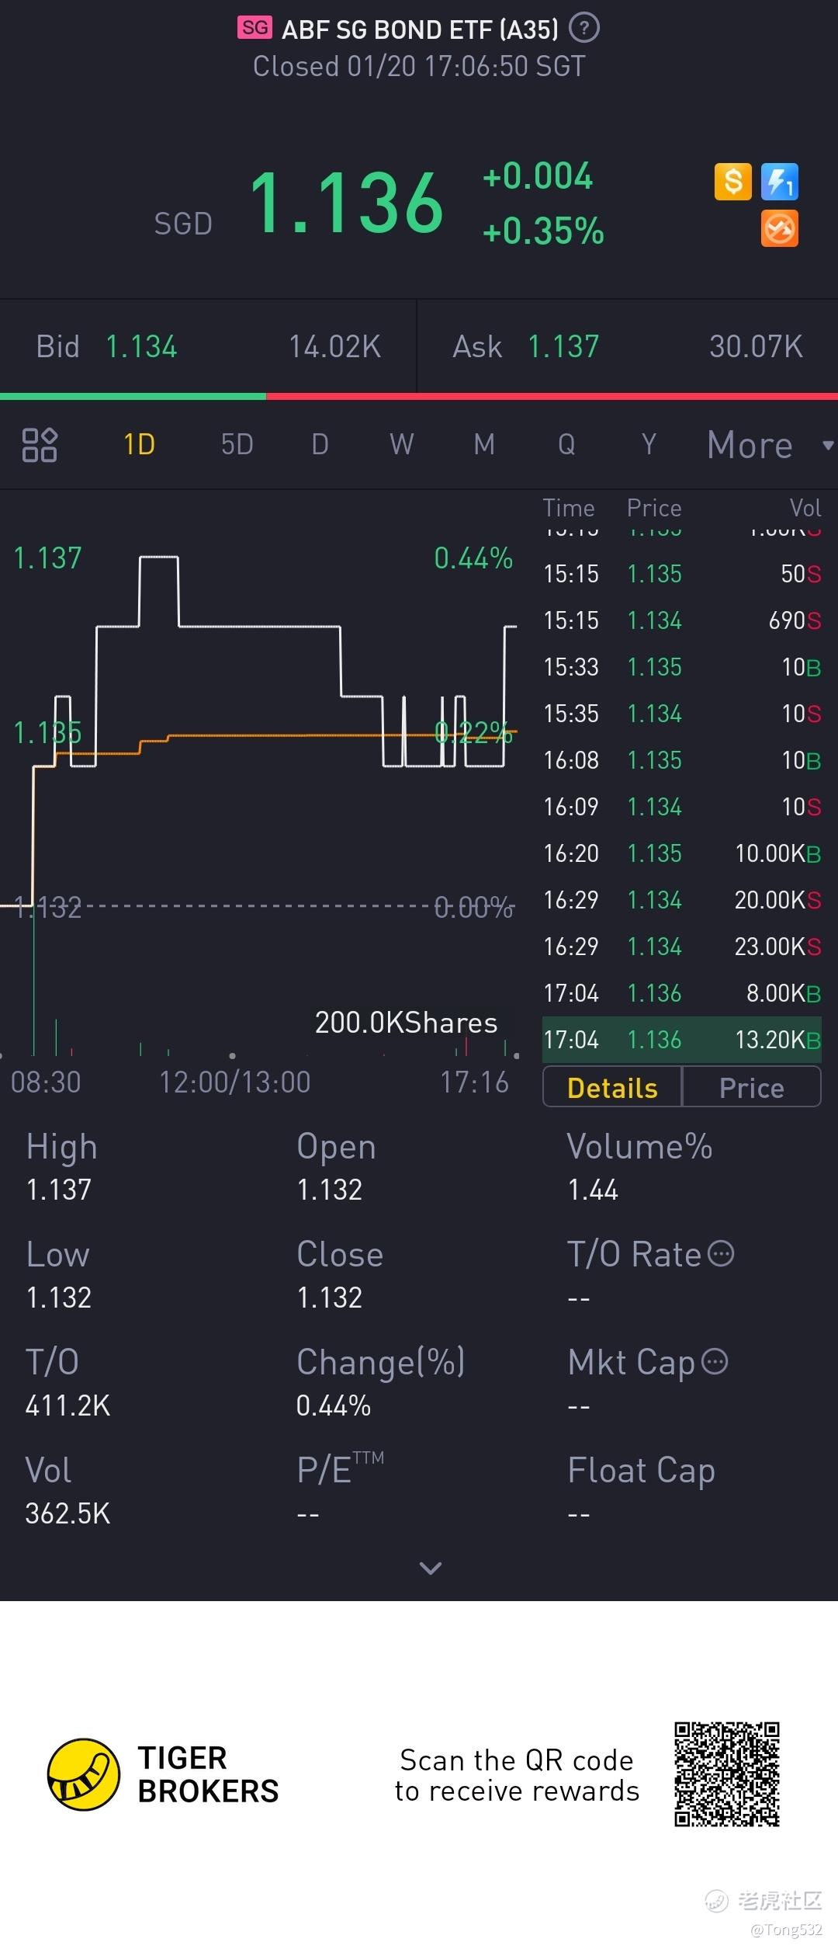Tap the blue lightning bolt badge icon
This screenshot has height=1949, width=838.
tap(780, 182)
